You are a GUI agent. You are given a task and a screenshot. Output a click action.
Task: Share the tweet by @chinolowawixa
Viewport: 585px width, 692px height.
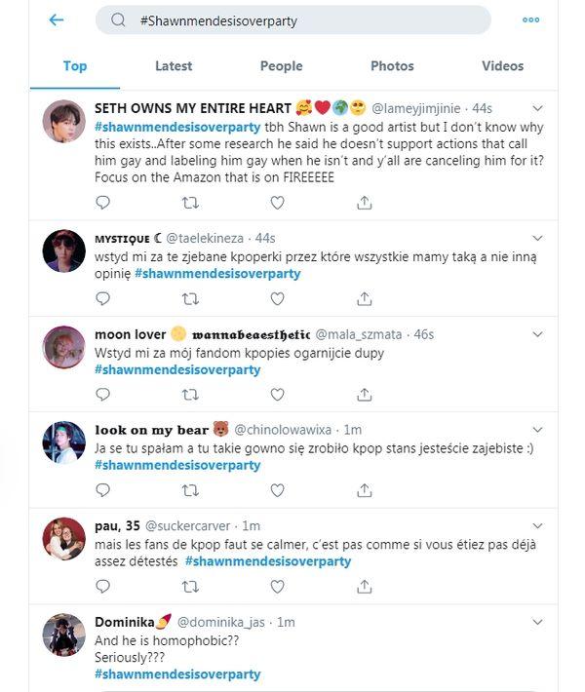pyautogui.click(x=364, y=490)
